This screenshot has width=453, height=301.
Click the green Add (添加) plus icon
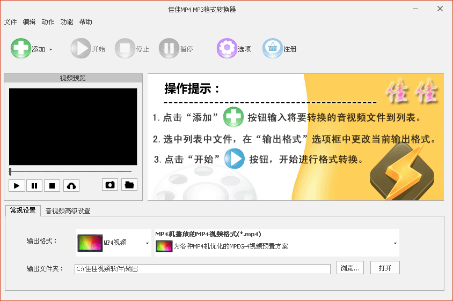[20, 49]
